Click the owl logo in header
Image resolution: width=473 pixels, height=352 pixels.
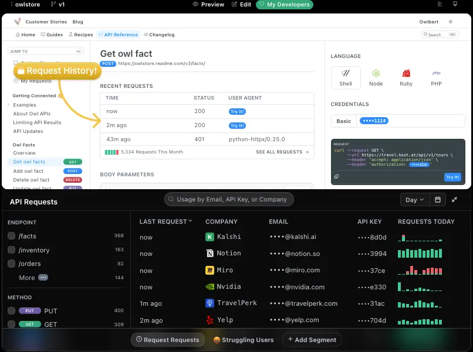(18, 22)
